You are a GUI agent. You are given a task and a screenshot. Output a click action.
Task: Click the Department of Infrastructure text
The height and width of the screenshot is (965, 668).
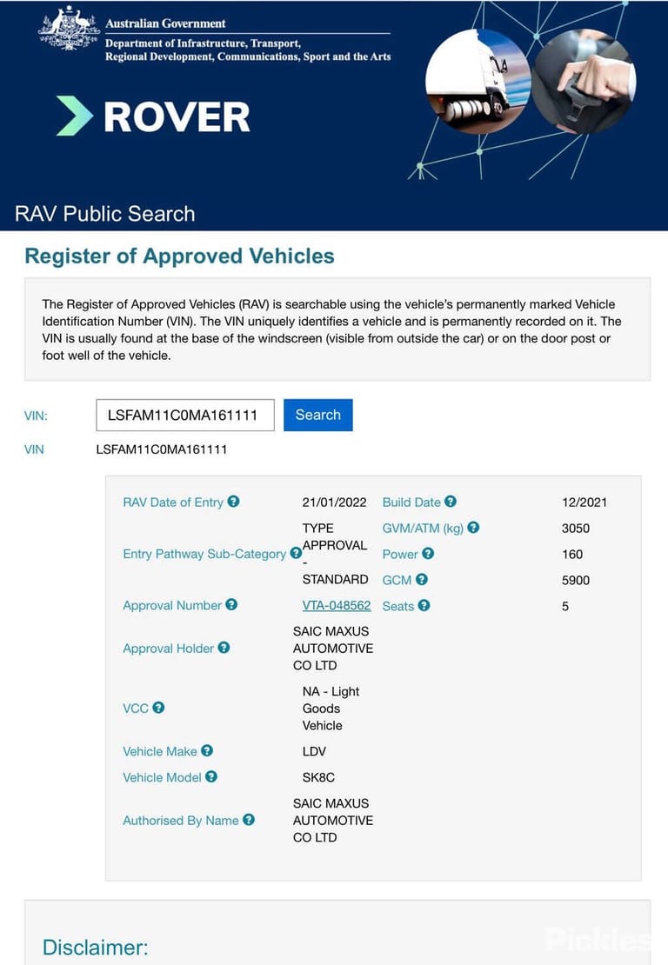click(x=248, y=50)
